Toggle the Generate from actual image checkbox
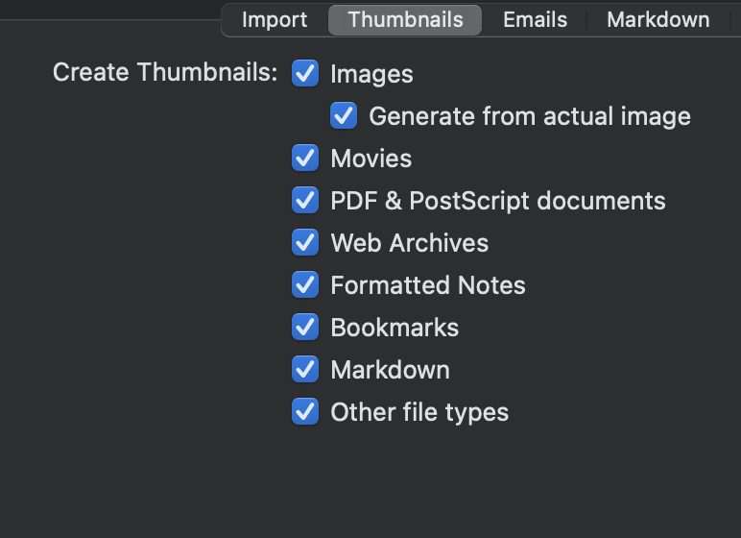This screenshot has height=538, width=741. click(344, 116)
